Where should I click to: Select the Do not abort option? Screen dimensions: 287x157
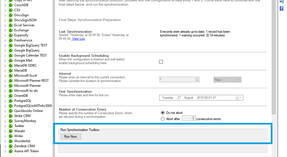[x=163, y=113]
